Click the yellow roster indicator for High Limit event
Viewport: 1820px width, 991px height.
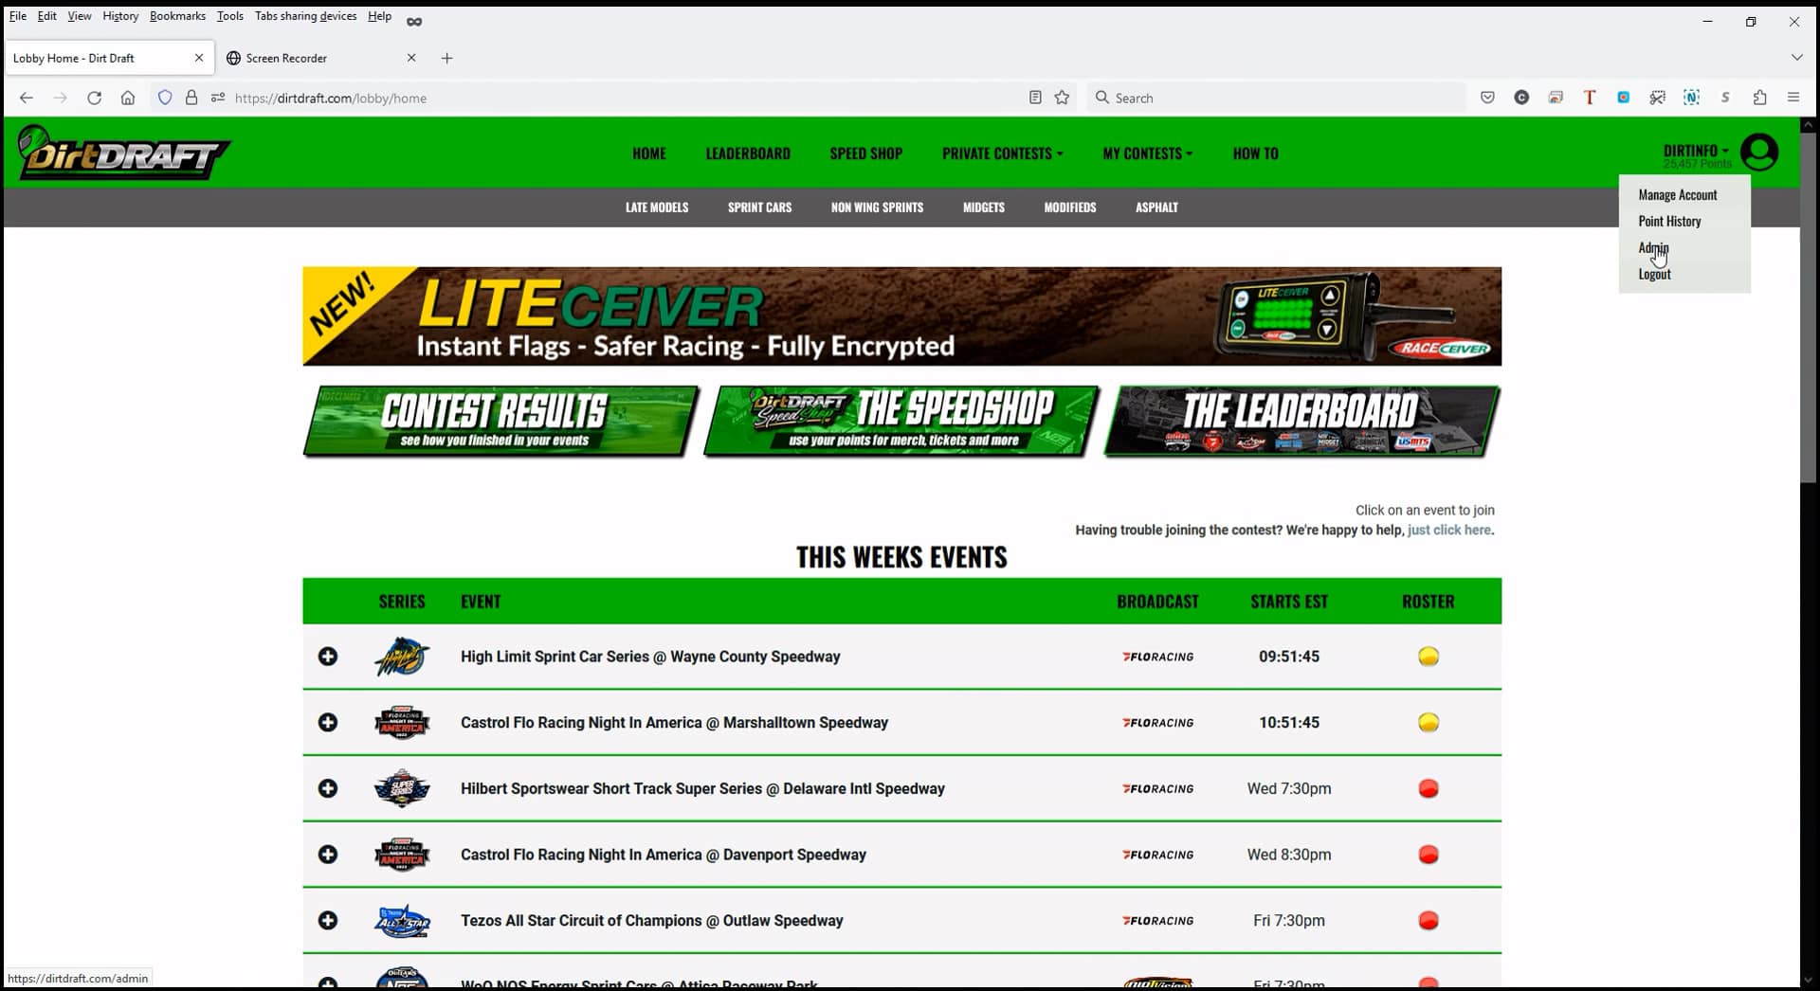point(1428,656)
